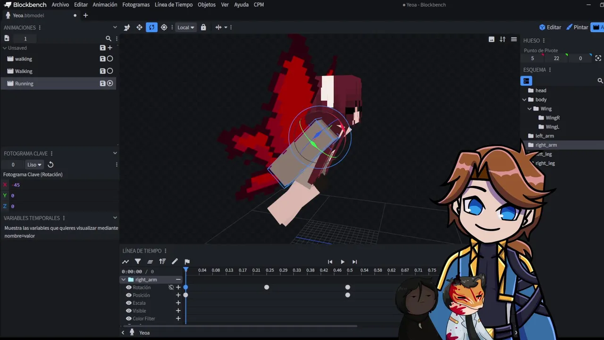Click the pivot X value 5 field
Viewport: 604px width, 340px height.
[532, 58]
